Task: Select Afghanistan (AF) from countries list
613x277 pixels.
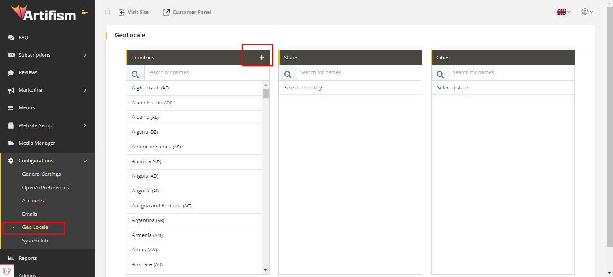Action: (150, 88)
